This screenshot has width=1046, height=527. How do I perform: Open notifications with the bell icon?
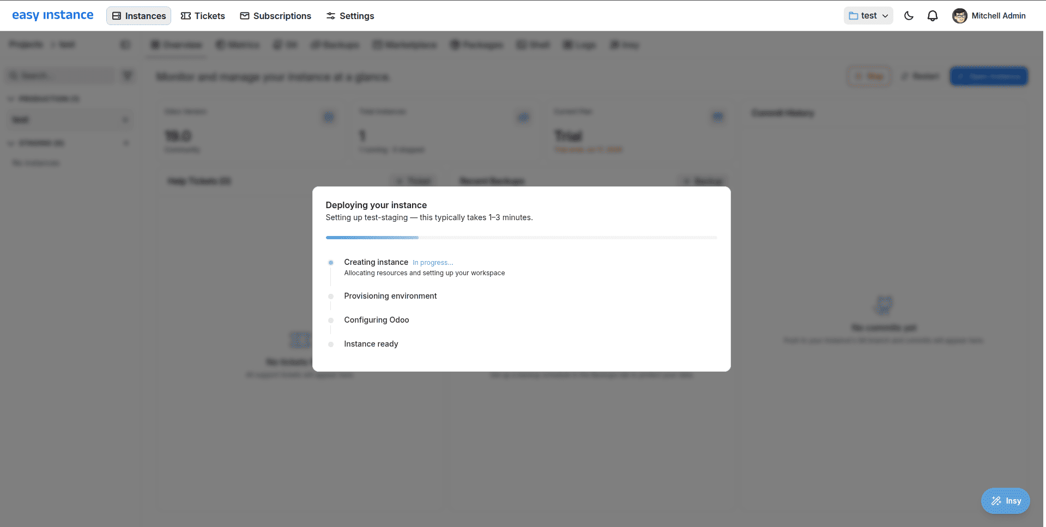pyautogui.click(x=933, y=16)
